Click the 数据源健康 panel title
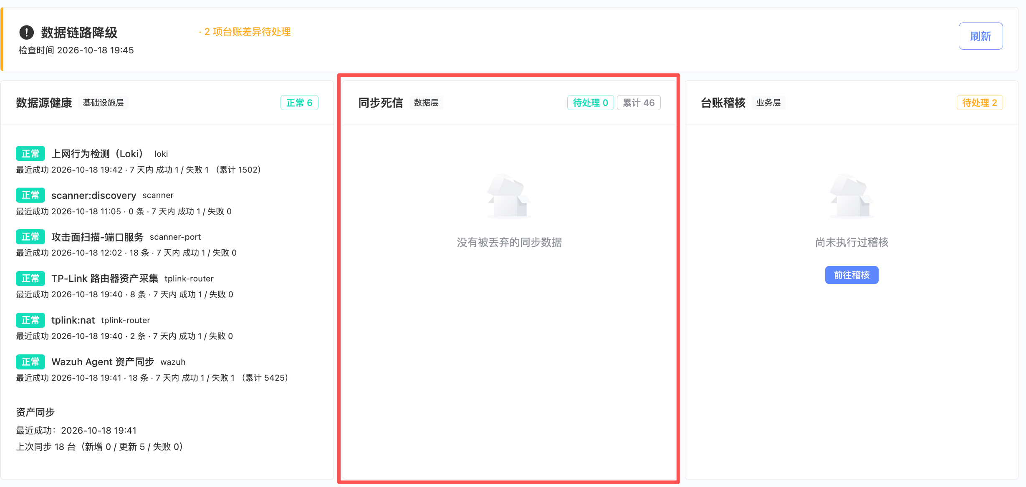1026x487 pixels. (44, 103)
